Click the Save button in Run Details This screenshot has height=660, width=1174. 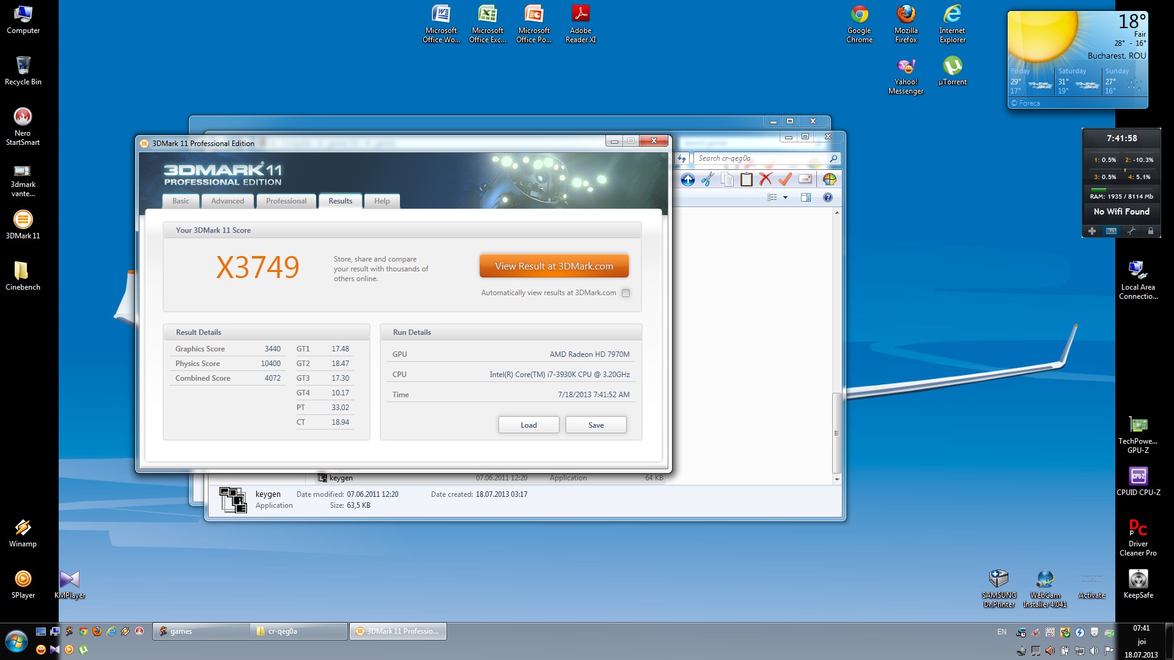point(596,425)
